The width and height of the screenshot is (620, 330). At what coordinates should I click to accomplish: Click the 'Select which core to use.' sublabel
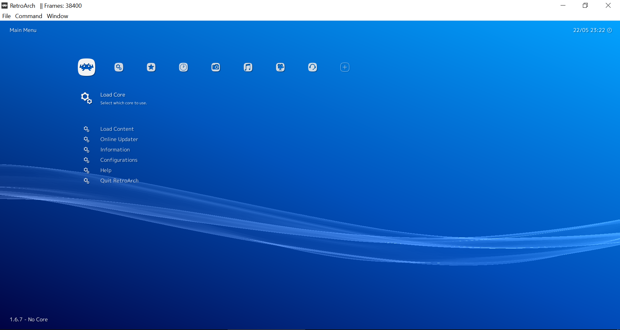click(124, 103)
